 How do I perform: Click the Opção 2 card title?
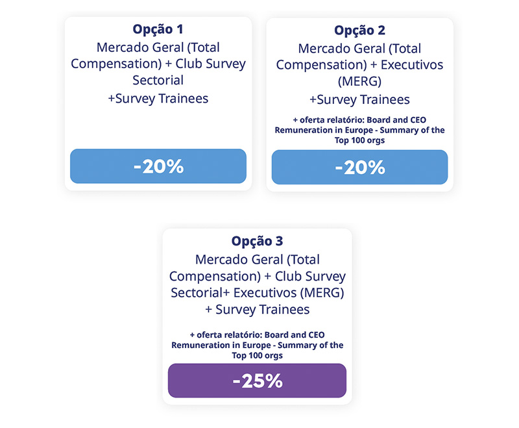[x=359, y=31]
